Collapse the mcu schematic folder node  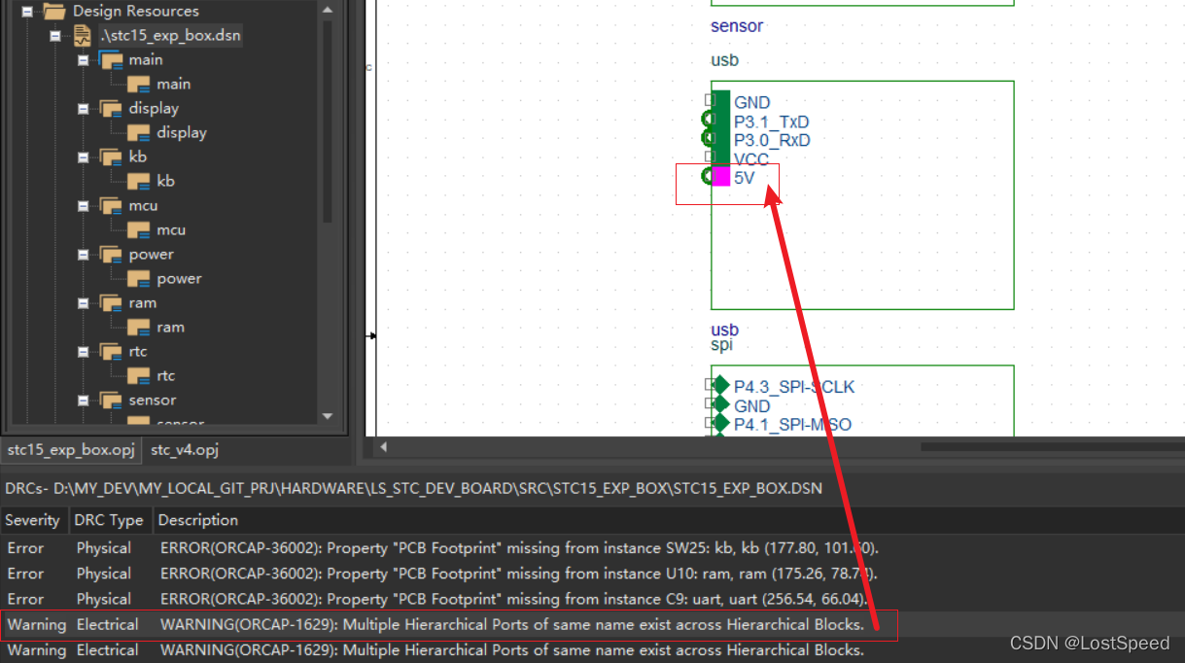pyautogui.click(x=84, y=206)
